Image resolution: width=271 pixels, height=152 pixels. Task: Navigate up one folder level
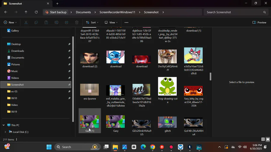coord(26,12)
